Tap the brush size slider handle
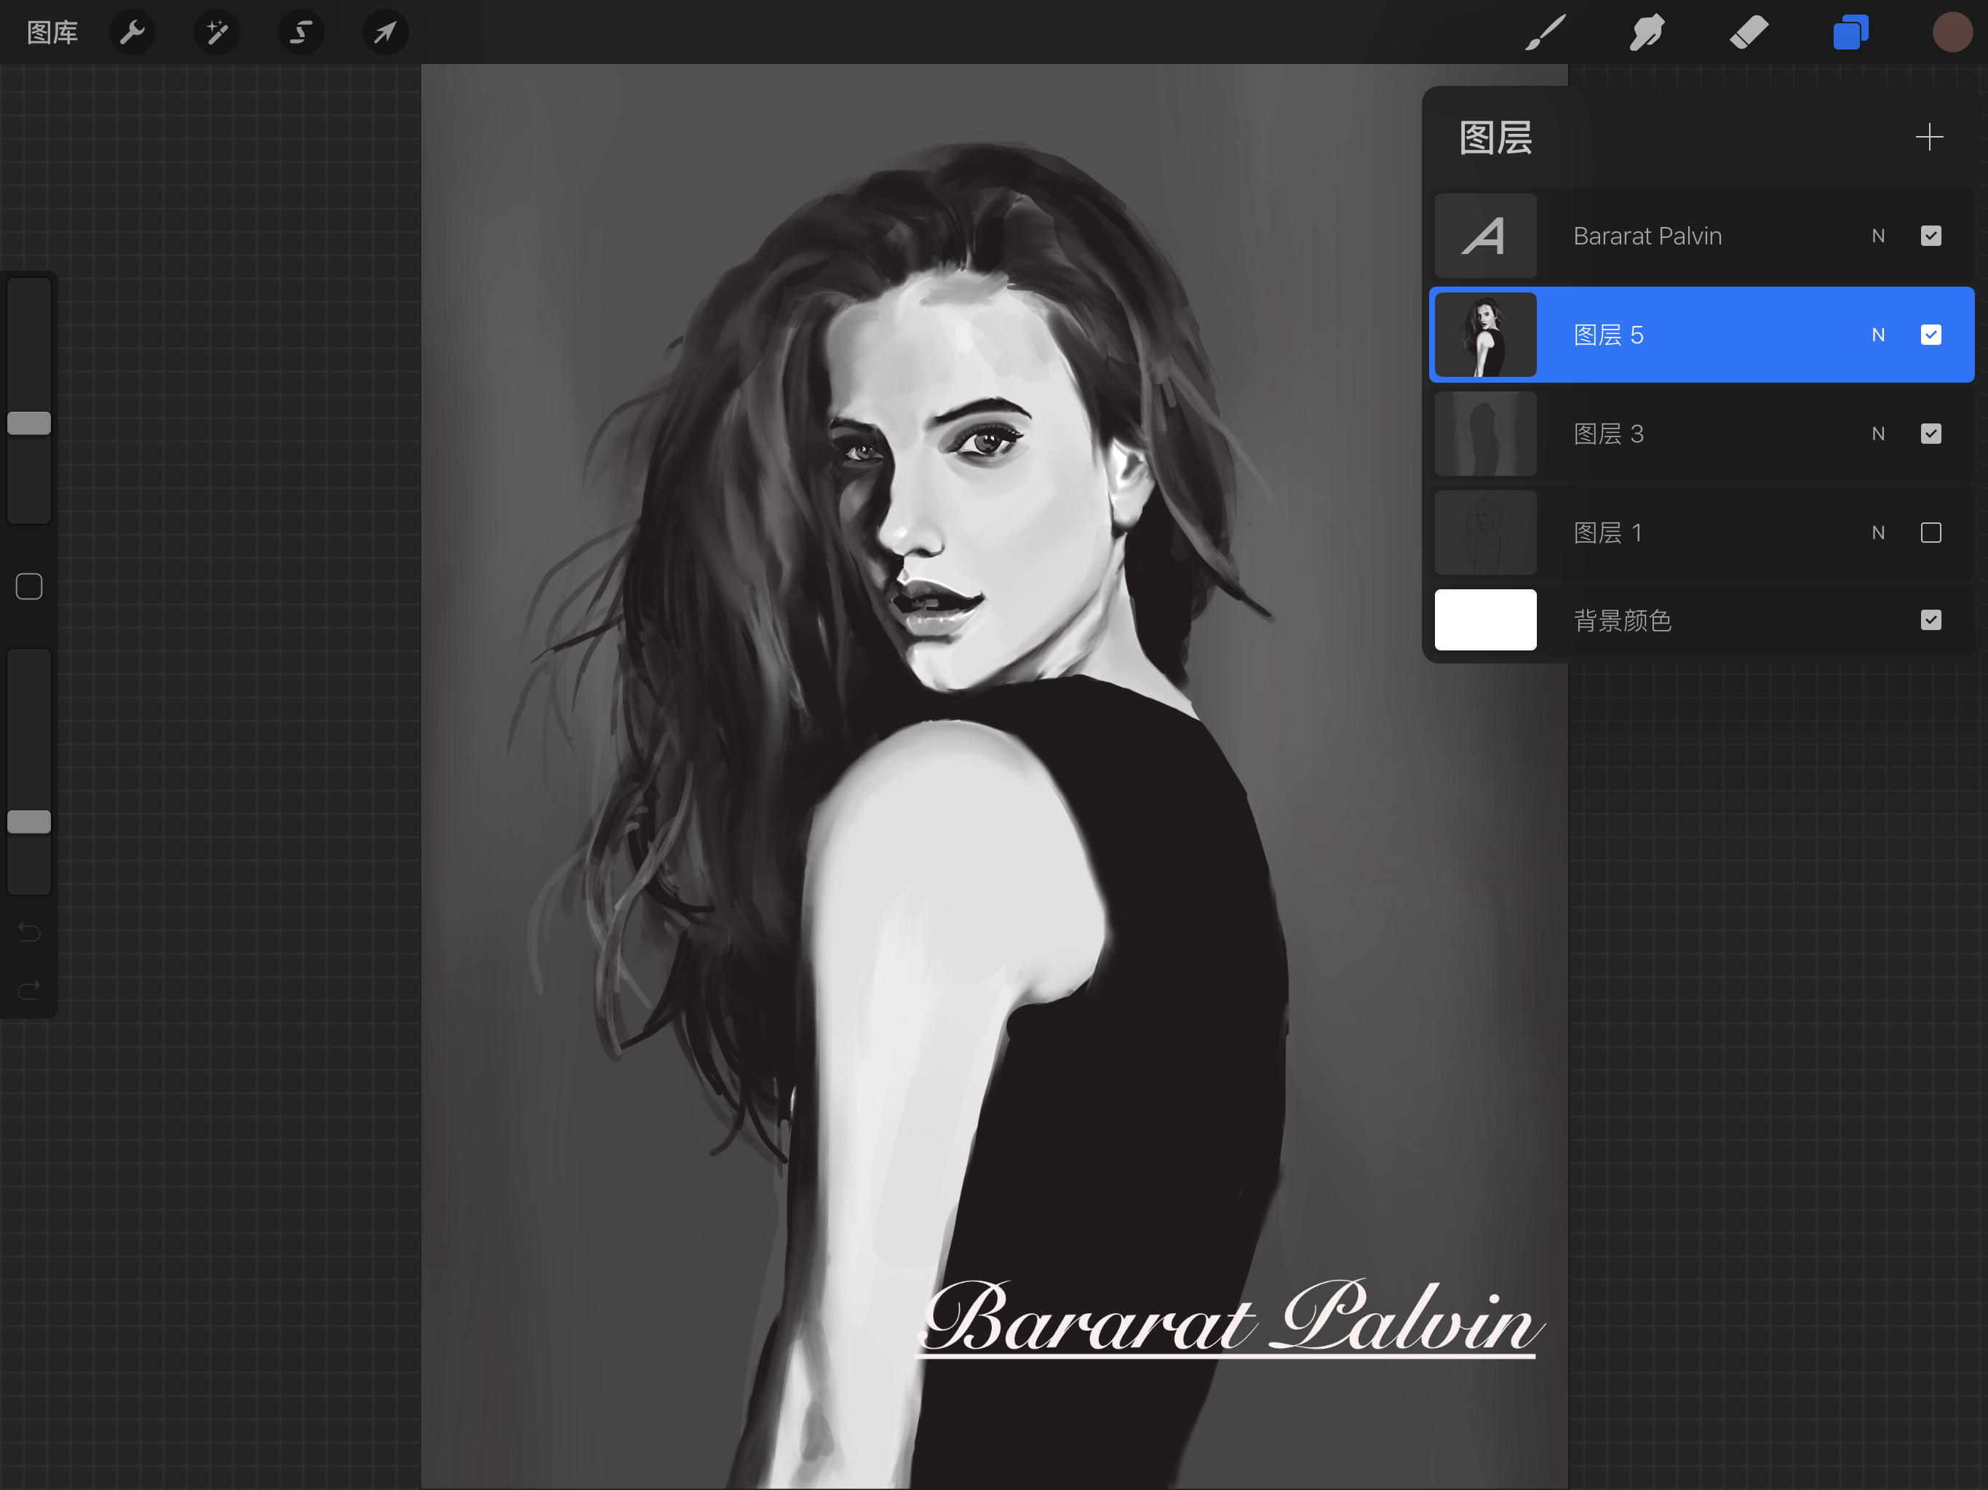The width and height of the screenshot is (1988, 1490). [x=29, y=423]
